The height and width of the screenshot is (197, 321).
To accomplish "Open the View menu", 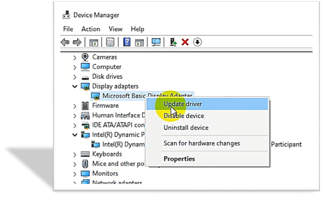I will coord(116,29).
